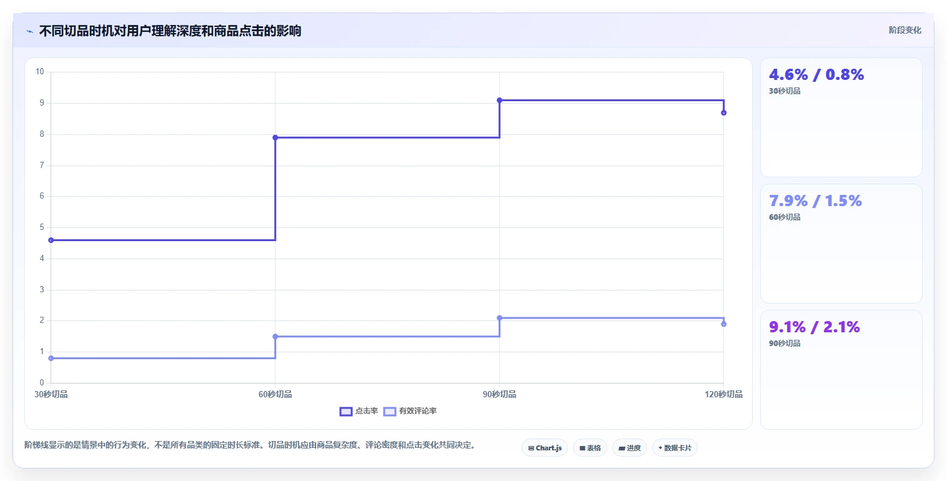Click the 阶段变化 label in header
Screen dimensions: 947x481
905,30
